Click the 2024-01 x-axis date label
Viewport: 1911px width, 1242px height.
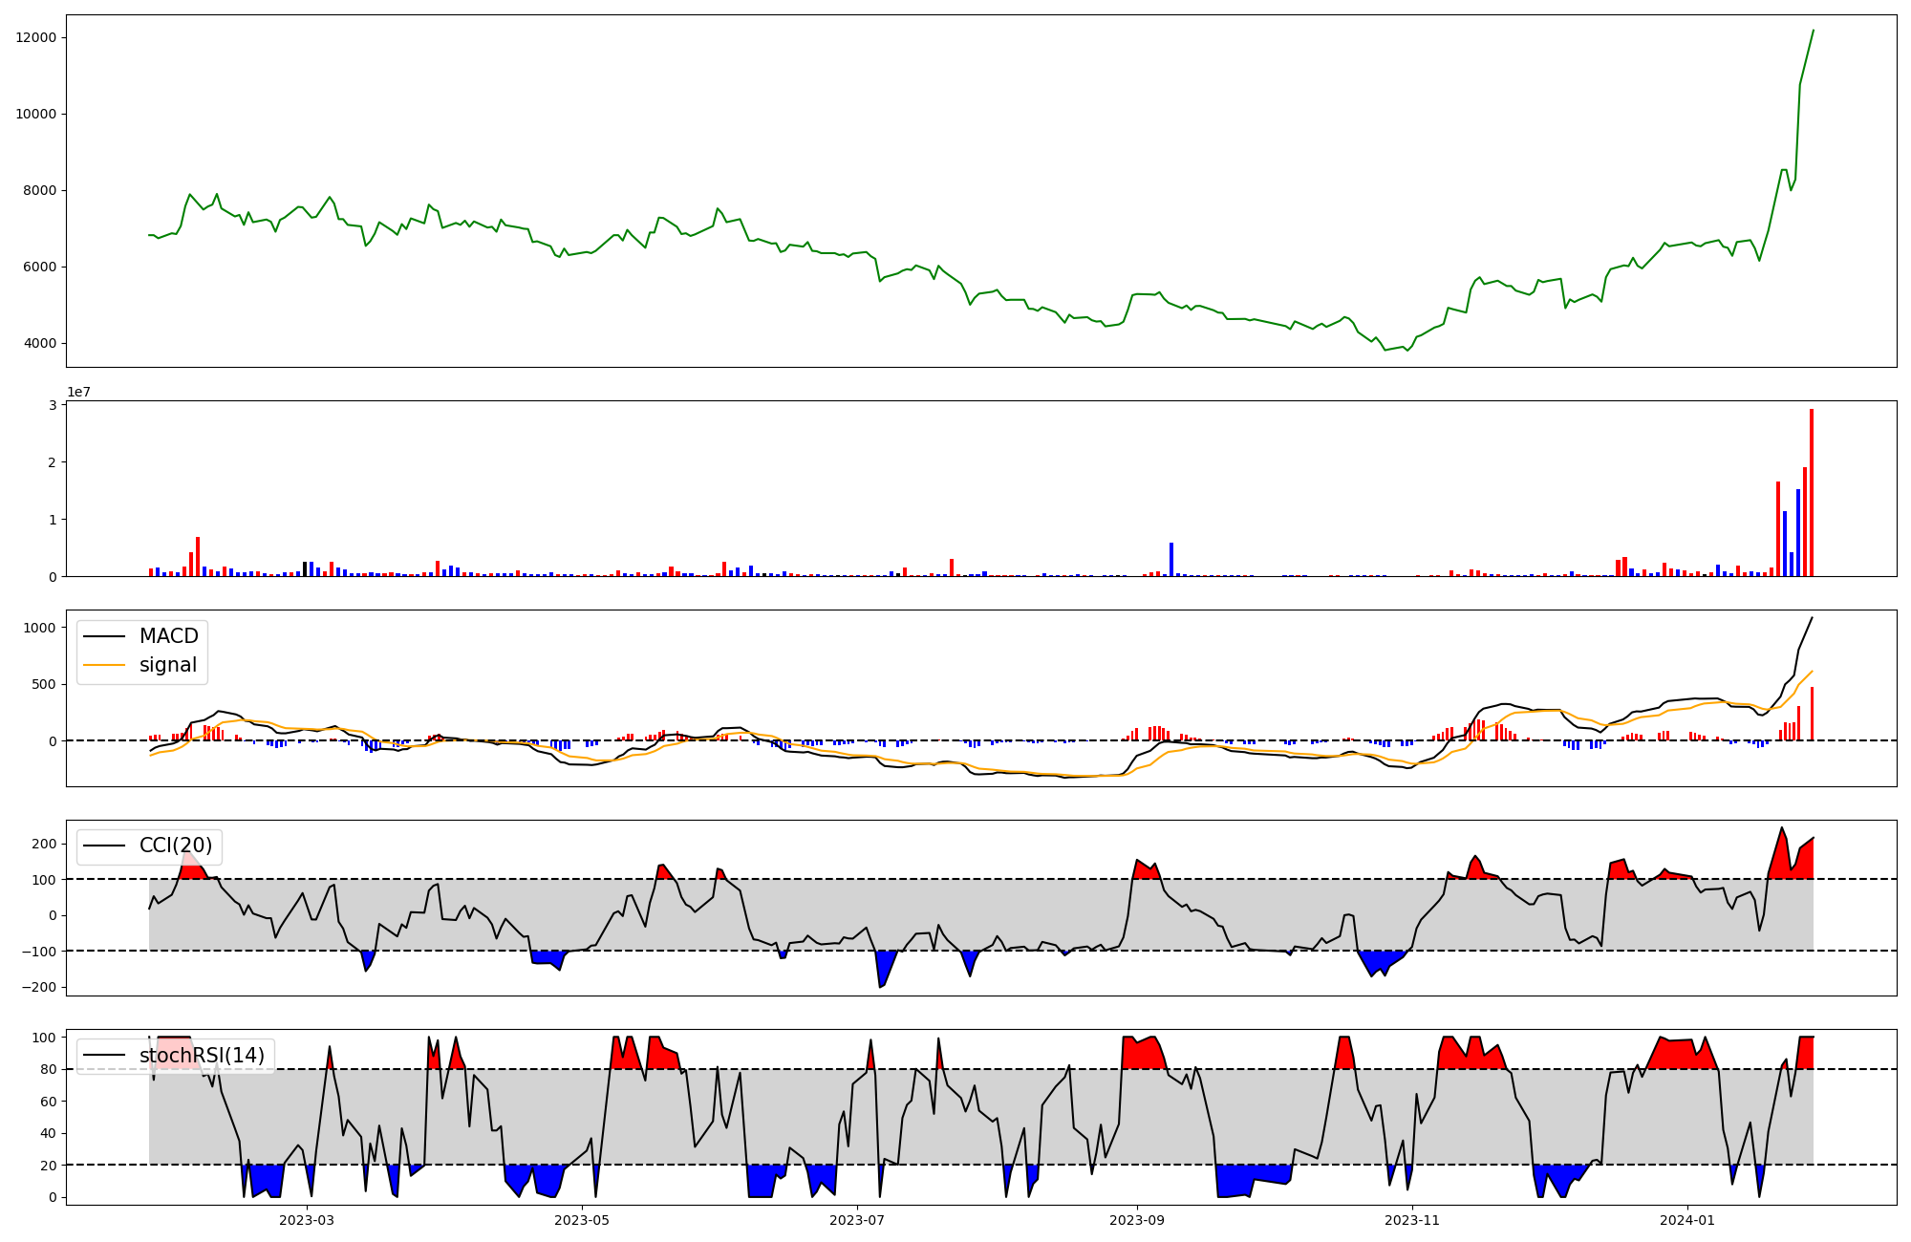point(1687,1220)
